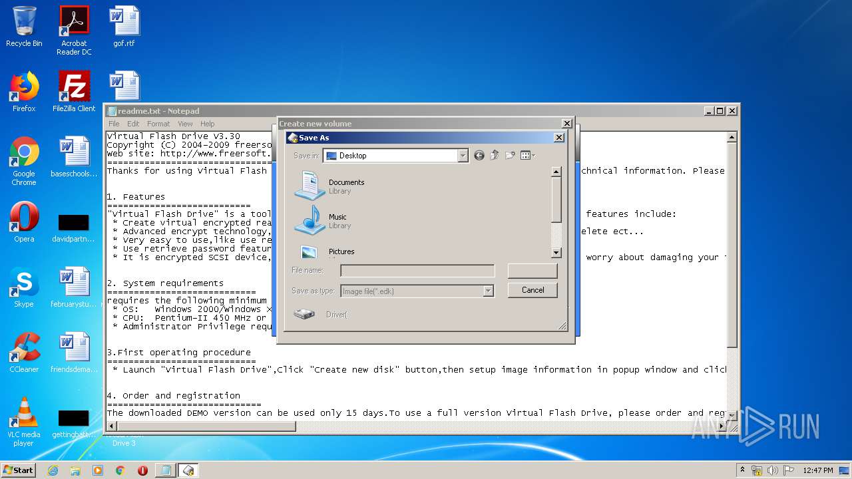Click the file list scrollbar down arrow

point(556,253)
